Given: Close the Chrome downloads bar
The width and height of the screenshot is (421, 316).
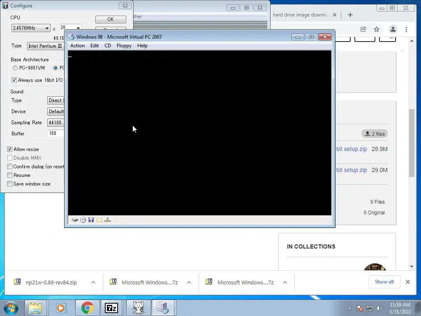Looking at the screenshot, I should (x=407, y=282).
